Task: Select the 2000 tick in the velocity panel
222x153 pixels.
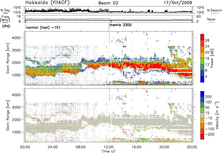Action: pos(16,120)
